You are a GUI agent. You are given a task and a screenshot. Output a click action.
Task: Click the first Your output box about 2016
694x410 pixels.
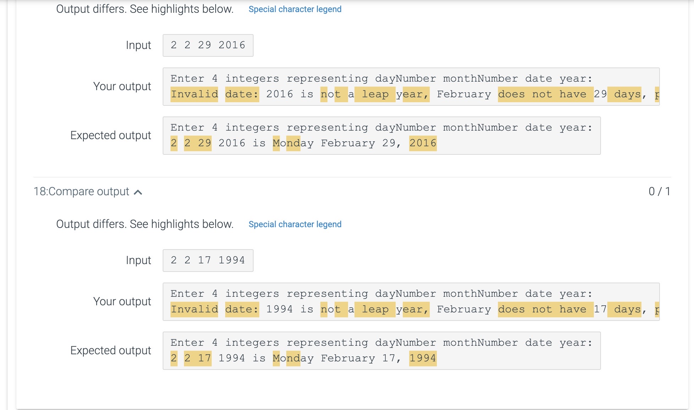tap(411, 86)
